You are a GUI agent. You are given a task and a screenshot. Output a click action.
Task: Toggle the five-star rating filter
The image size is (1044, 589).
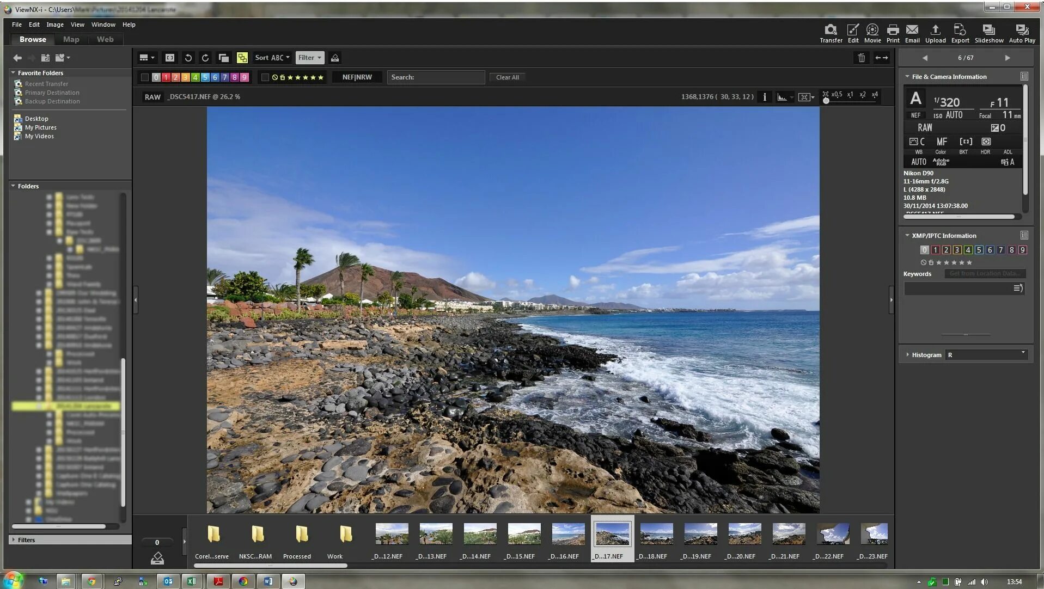(x=321, y=77)
